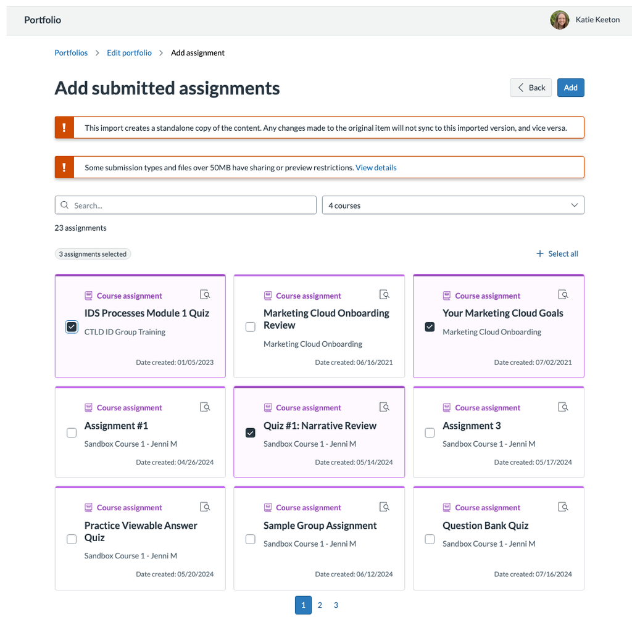Viewport: 632px width, 617px height.
Task: Preview Sample Group Assignment icon
Action: (x=385, y=507)
